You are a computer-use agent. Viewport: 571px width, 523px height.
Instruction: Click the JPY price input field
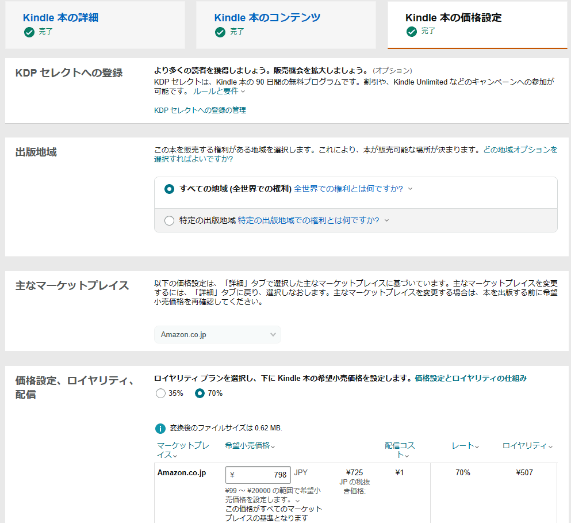coord(258,475)
